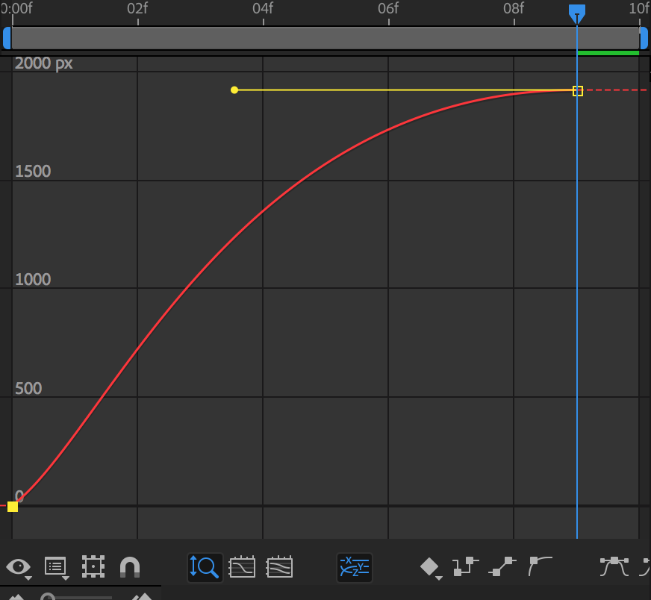The width and height of the screenshot is (651, 600).
Task: Click the 08f mark on time ruler
Action: tap(514, 8)
